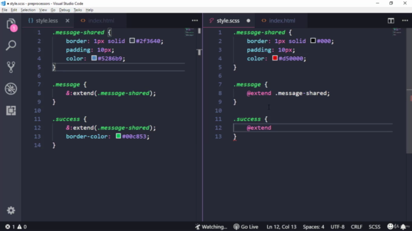The height and width of the screenshot is (231, 412).
Task: Open notifications bell in status bar
Action: coord(403,227)
